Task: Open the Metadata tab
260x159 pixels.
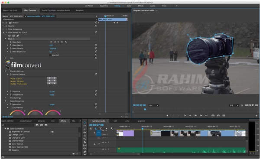Action: [80, 10]
